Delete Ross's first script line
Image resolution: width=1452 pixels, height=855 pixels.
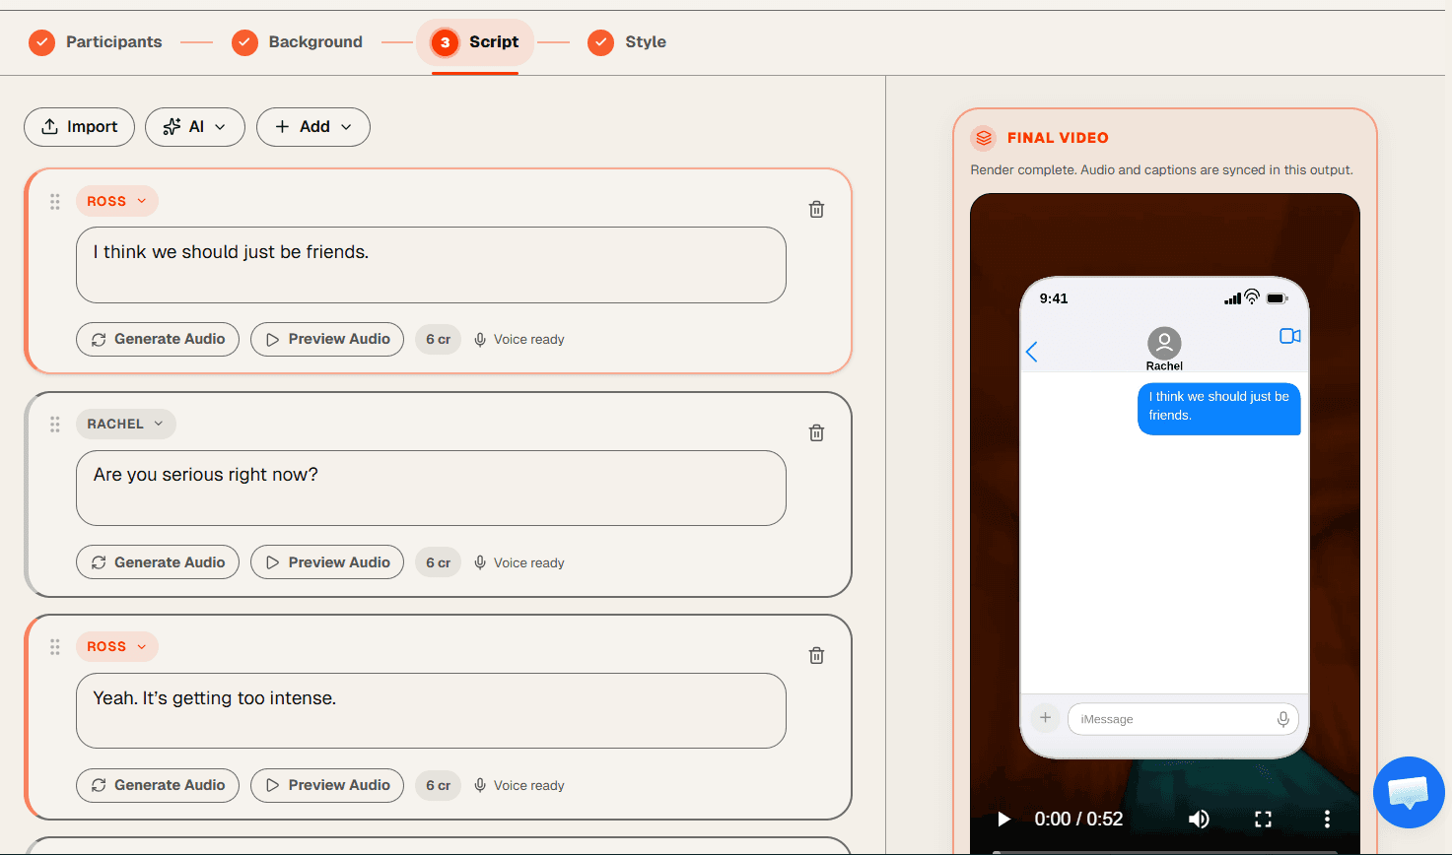tap(816, 209)
